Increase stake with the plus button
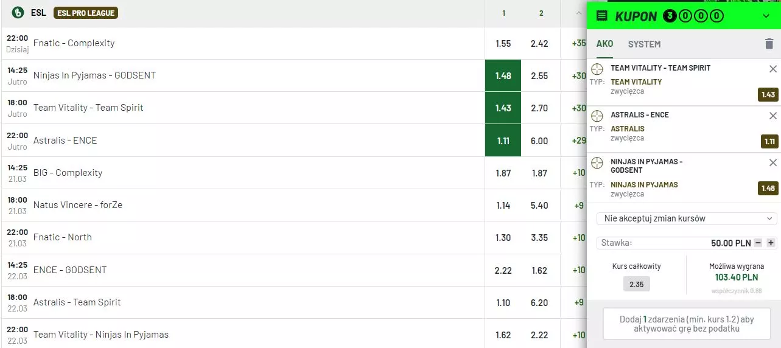This screenshot has height=348, width=781. [771, 243]
